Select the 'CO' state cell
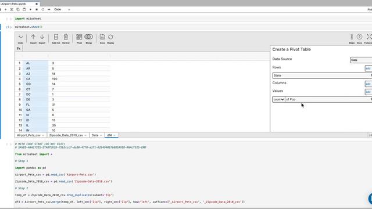 [35, 84]
